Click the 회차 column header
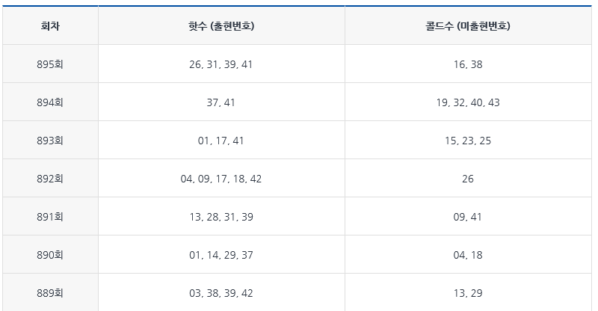 [50, 26]
